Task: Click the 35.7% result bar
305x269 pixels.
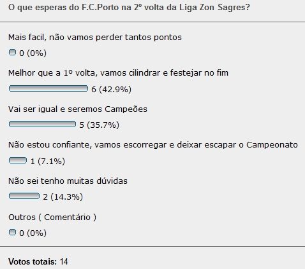Action: [x=42, y=124]
